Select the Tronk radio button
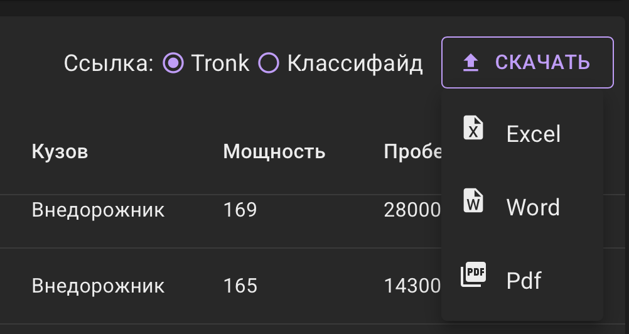Screen dimensions: 629x334 (173, 63)
